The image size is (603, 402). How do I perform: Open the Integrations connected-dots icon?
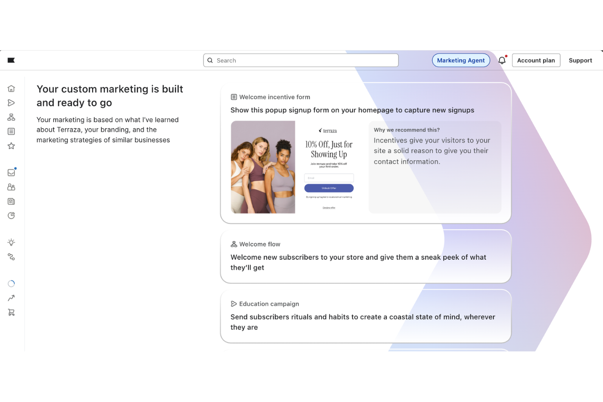pos(11,257)
